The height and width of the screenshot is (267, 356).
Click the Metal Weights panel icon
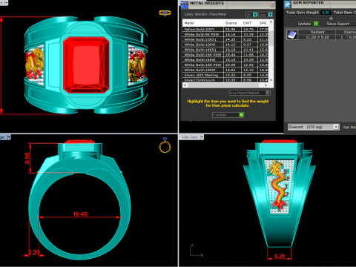(x=184, y=4)
